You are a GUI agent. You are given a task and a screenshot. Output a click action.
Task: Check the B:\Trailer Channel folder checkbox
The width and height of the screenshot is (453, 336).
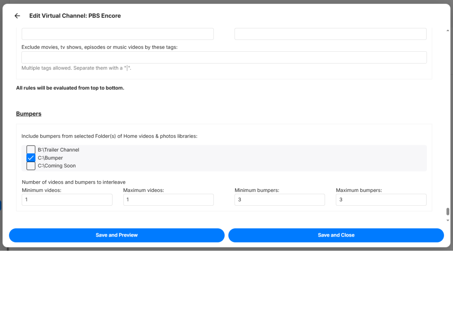[31, 150]
